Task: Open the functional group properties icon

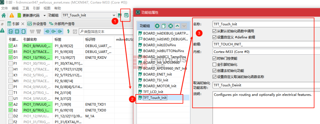Action: pyautogui.click(x=126, y=15)
